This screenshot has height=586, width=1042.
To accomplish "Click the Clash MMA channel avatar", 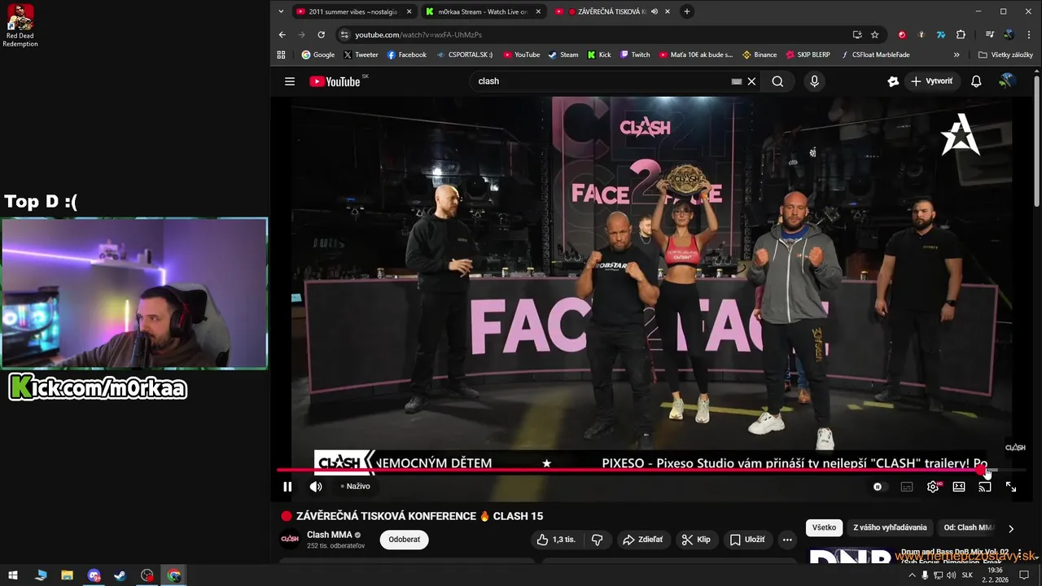I will [290, 540].
